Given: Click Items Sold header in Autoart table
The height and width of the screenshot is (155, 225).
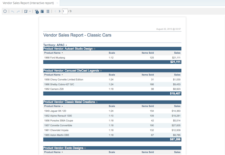Looking at the screenshot, I should [x=148, y=53].
